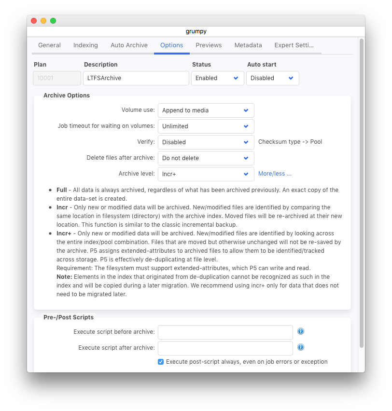Click the vertical scrollbar on right
392x411 pixels.
pos(362,193)
